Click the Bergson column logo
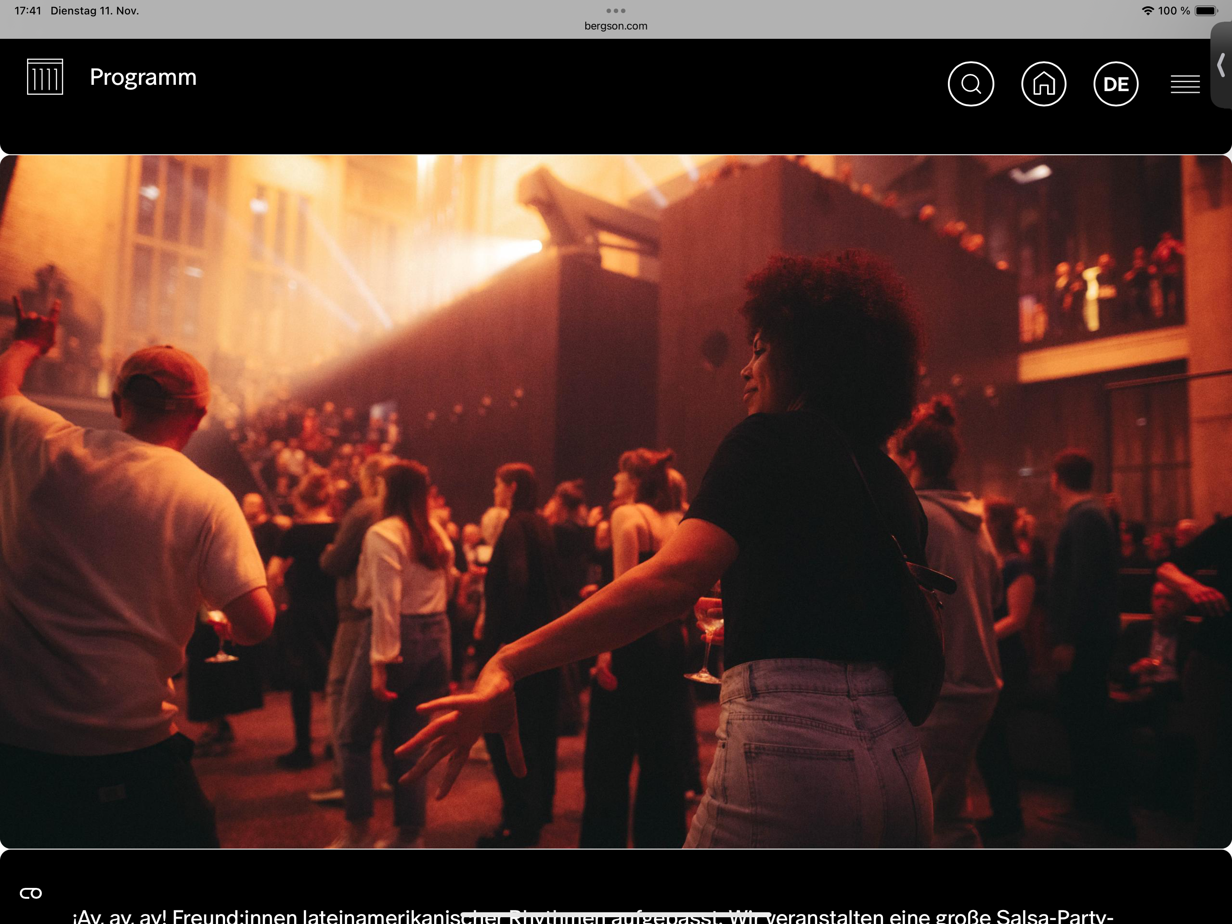The image size is (1232, 924). click(45, 77)
